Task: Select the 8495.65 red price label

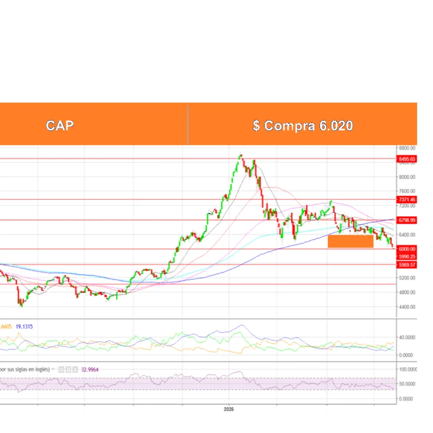Action: (x=407, y=159)
